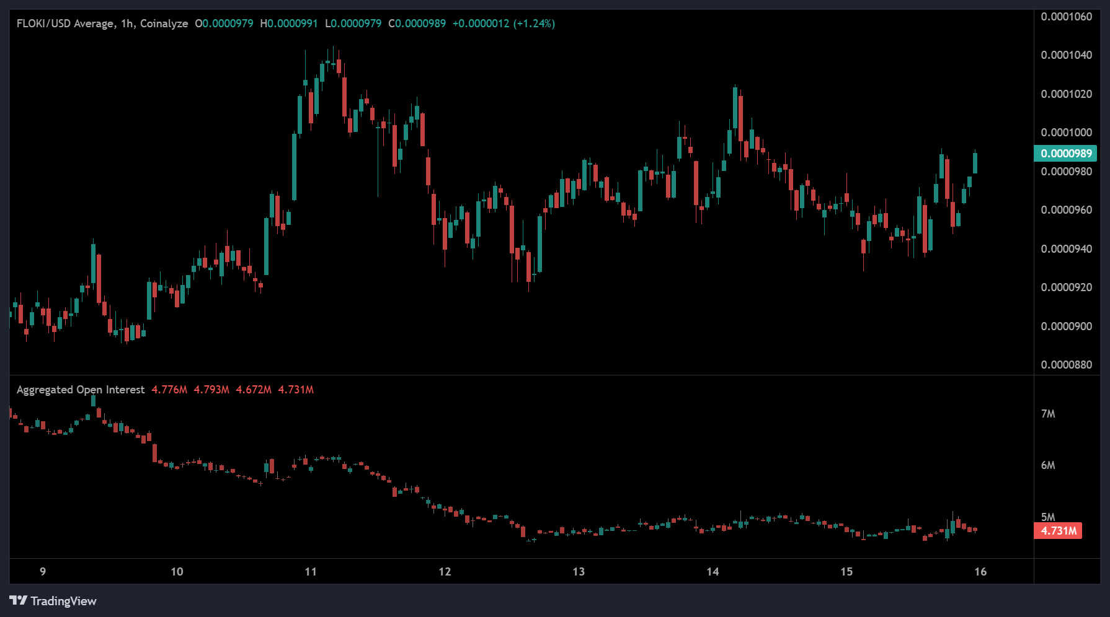
Task: Click date 16 on the time axis
Action: pos(980,571)
